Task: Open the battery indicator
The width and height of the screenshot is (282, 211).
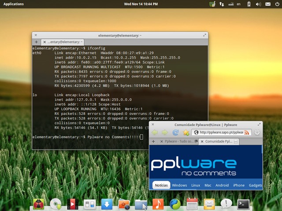Action: (249, 4)
